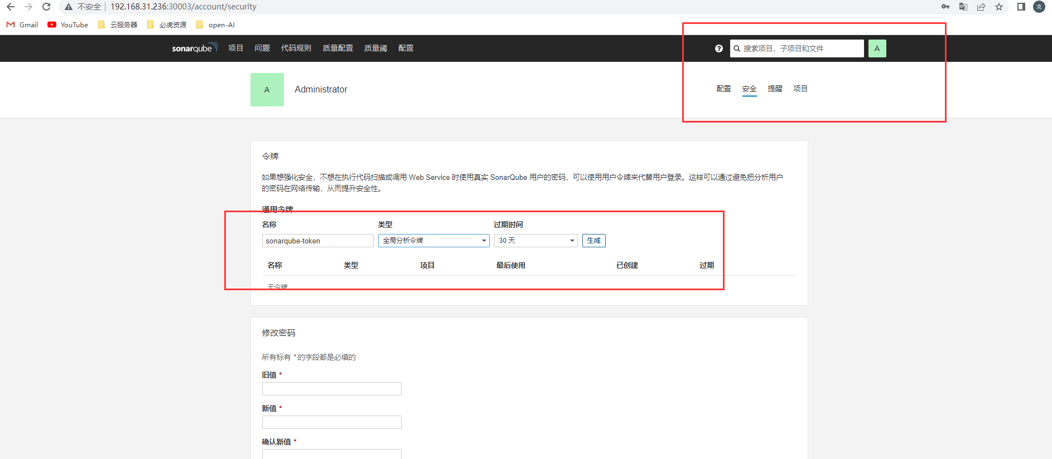Open the saved password key icon
The height and width of the screenshot is (459, 1052).
pos(945,7)
